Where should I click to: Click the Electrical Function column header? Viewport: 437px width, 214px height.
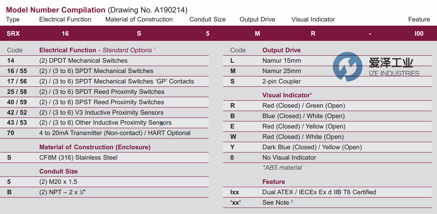tap(65, 19)
